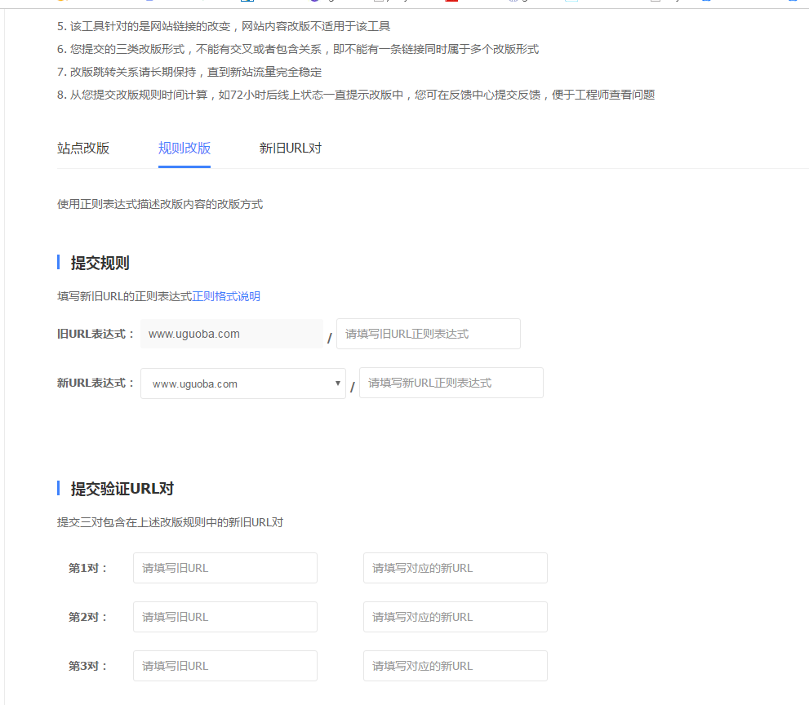Click the new URL field for 第3对
This screenshot has height=705, width=809.
tap(455, 666)
